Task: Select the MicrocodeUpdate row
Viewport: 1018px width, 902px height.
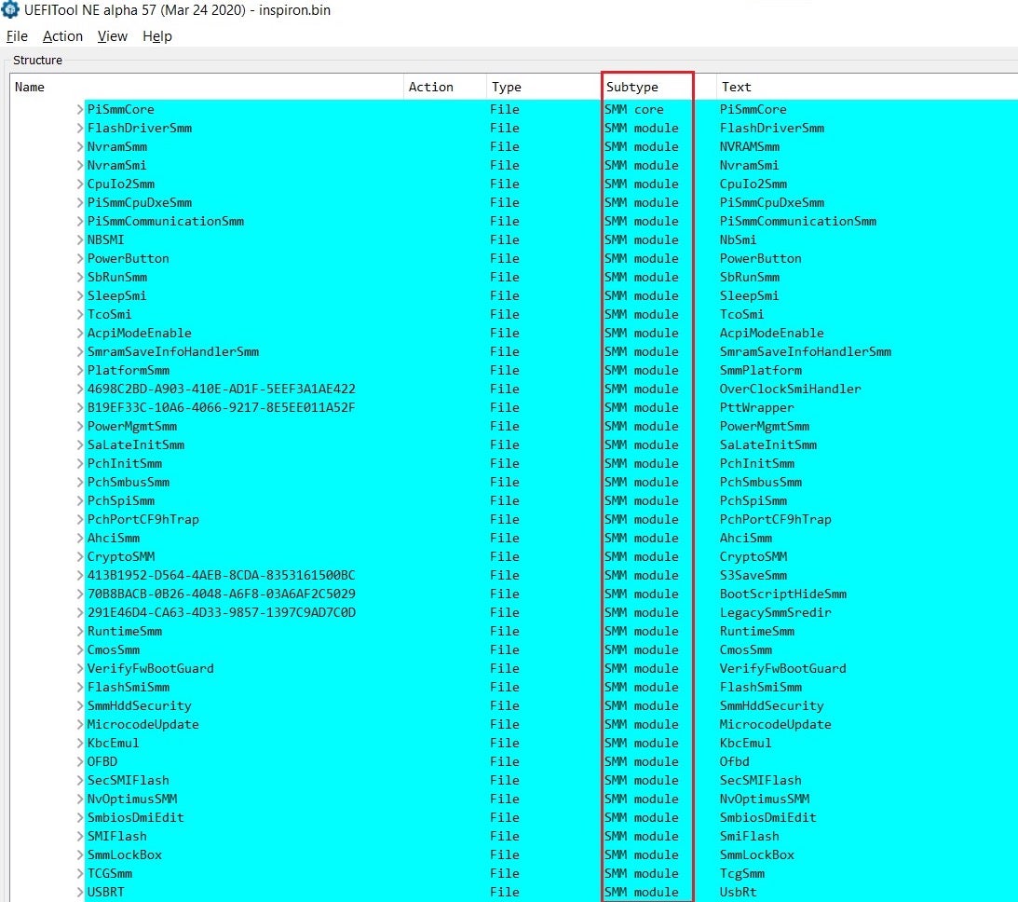Action: (x=143, y=725)
